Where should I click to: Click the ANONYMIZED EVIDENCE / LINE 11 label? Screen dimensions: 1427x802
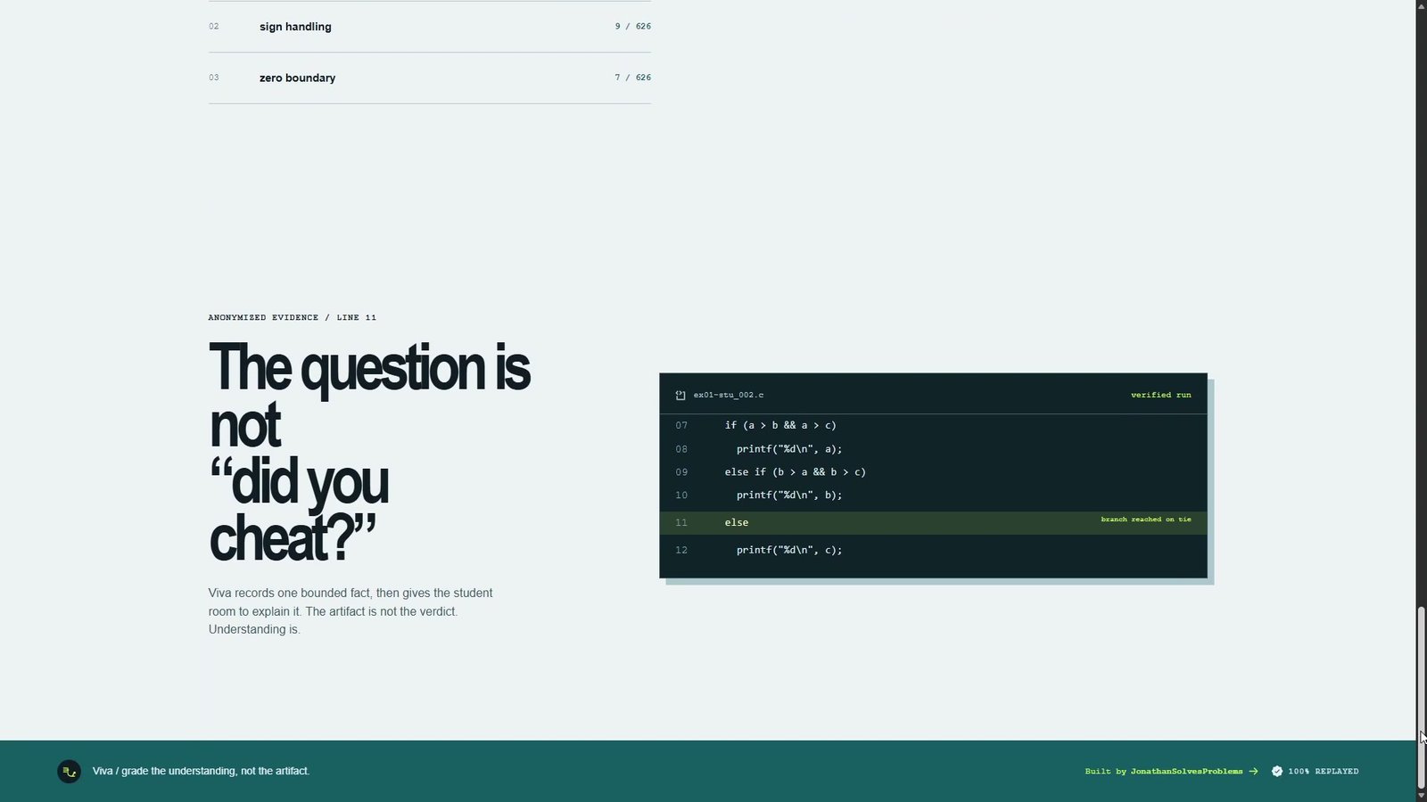293,317
